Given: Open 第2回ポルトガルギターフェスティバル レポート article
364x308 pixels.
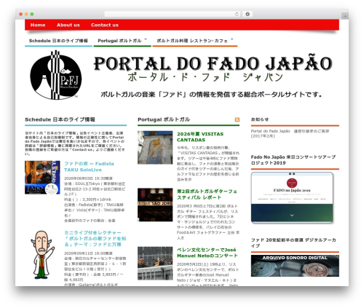Looking at the screenshot, I should click(207, 194).
